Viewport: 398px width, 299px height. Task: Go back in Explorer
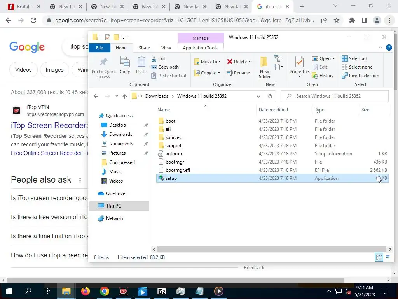click(x=96, y=96)
